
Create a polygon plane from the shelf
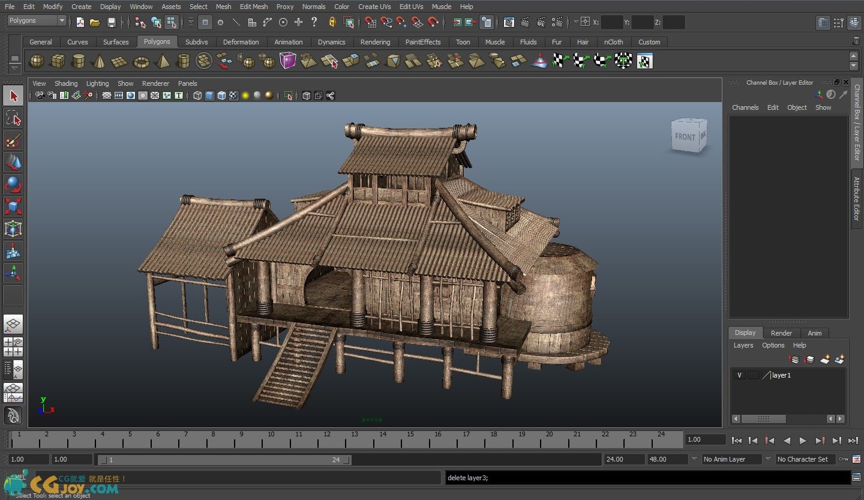120,61
